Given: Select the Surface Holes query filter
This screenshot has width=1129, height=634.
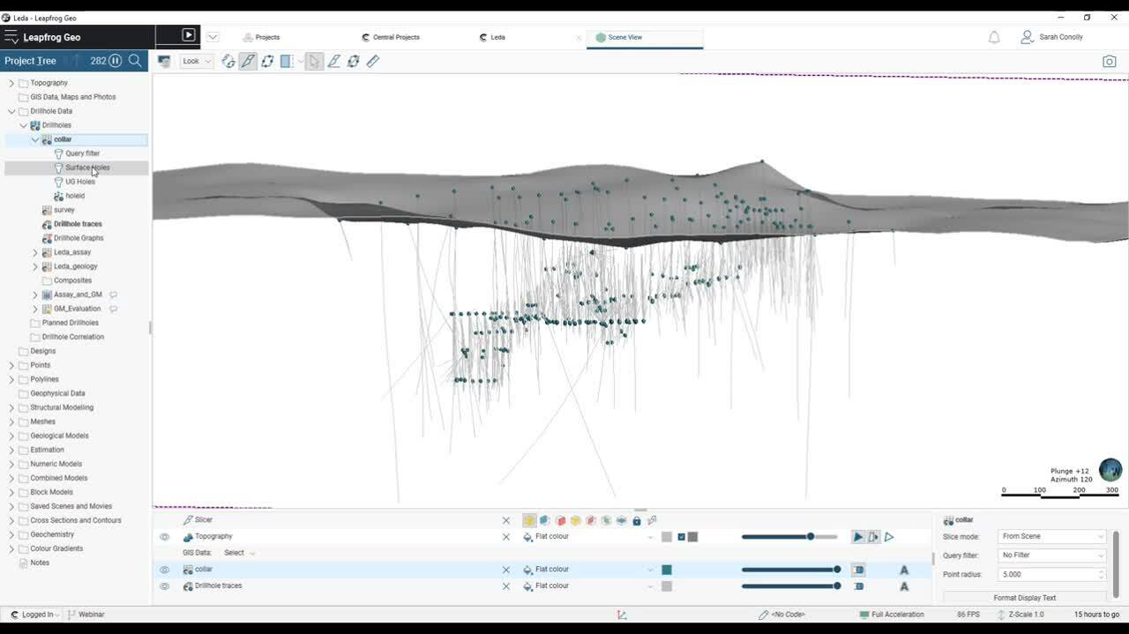Looking at the screenshot, I should [x=87, y=168].
